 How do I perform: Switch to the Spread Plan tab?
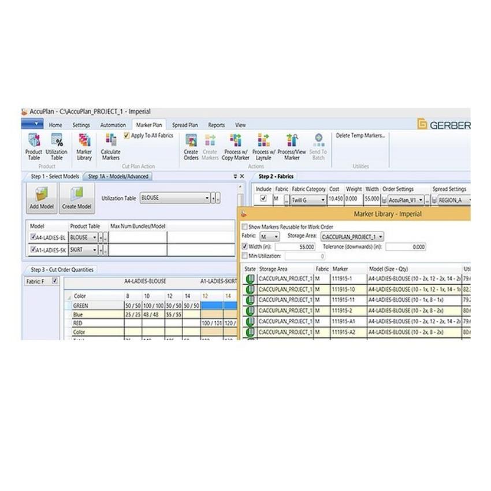pos(185,125)
